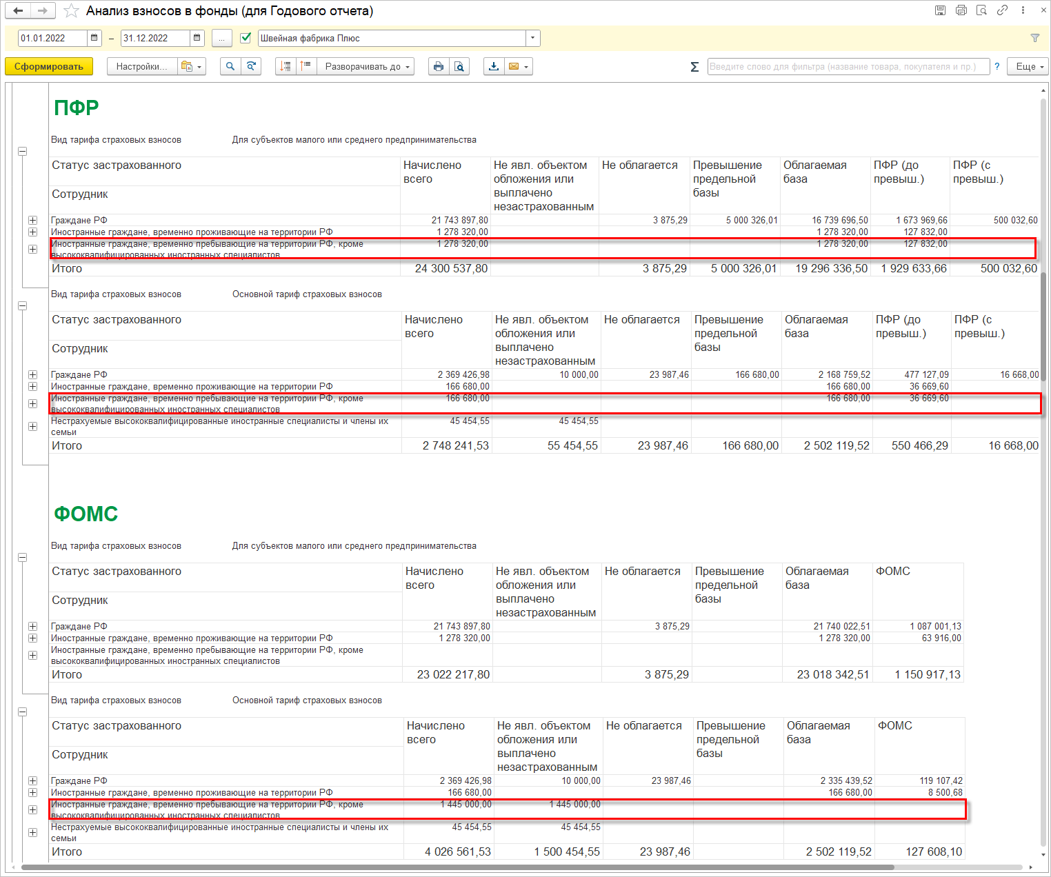This screenshot has height=877, width=1051.
Task: Click the funnel filter icon at right
Action: point(1034,38)
